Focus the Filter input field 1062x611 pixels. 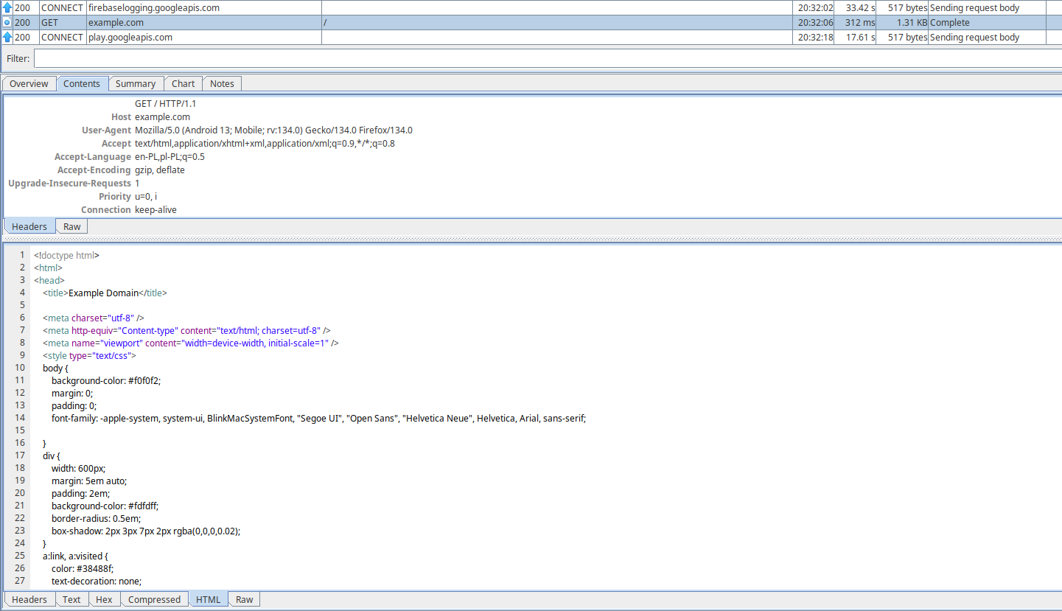548,58
